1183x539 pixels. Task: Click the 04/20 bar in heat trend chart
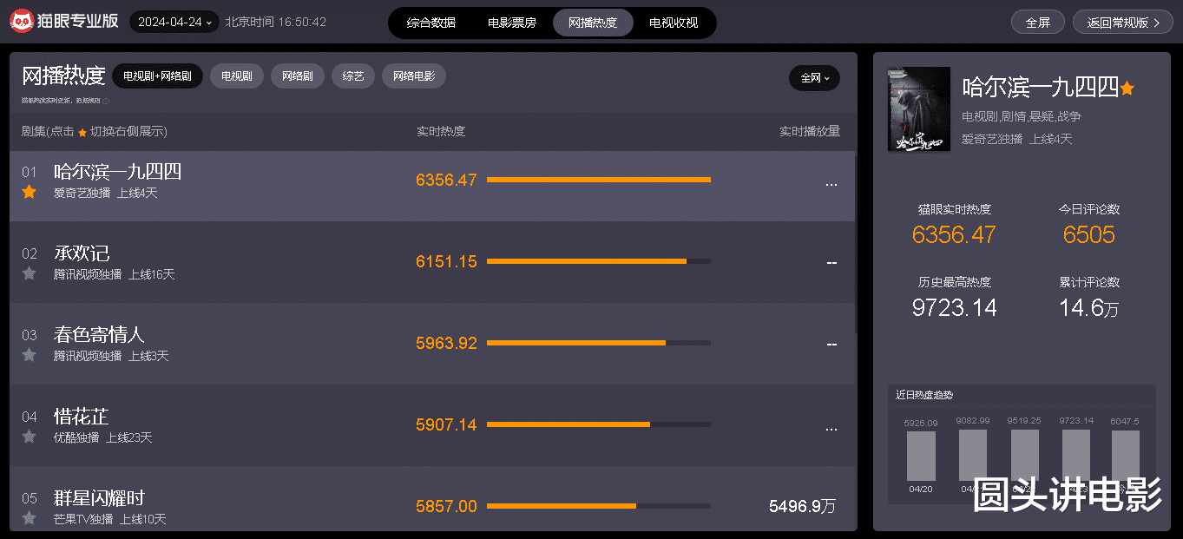click(922, 456)
